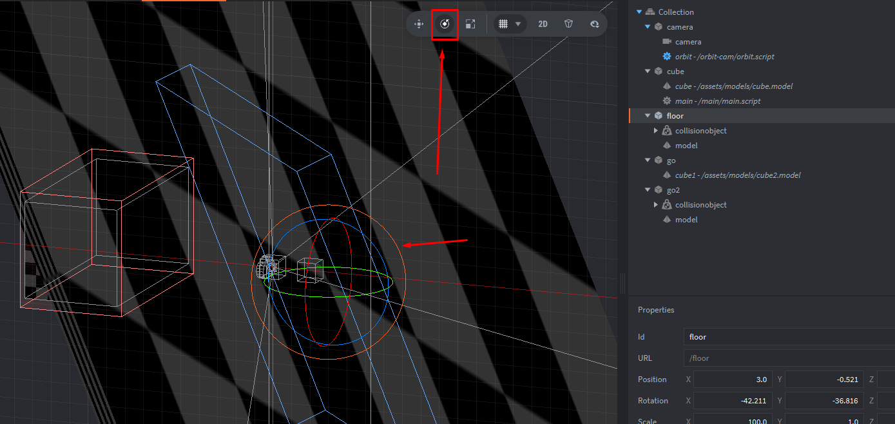Click the Position Y value field
This screenshot has height=424, width=895.
tap(823, 380)
